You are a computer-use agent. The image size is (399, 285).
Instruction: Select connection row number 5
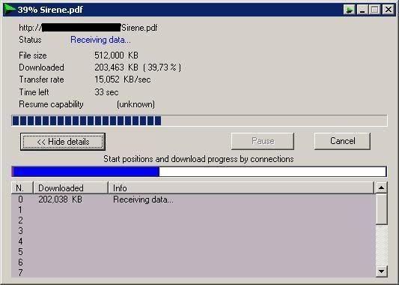click(193, 251)
